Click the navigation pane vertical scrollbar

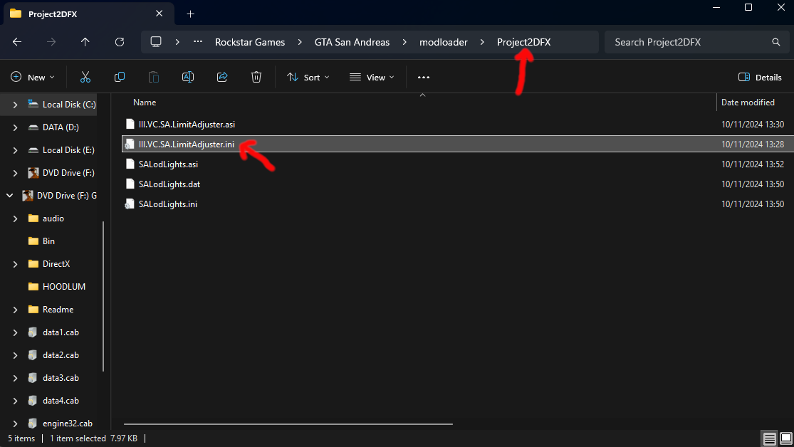coord(103,296)
